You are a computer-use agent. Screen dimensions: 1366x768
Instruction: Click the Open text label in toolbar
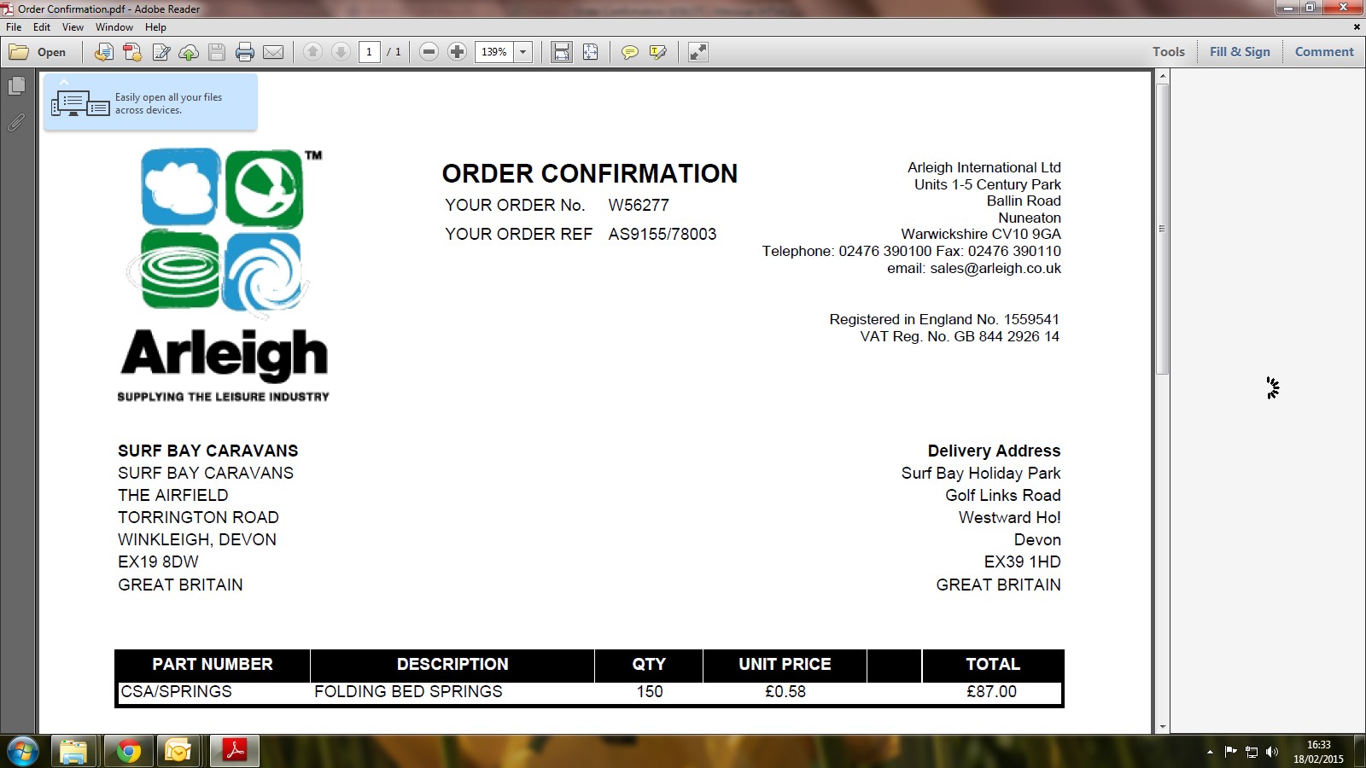[51, 52]
